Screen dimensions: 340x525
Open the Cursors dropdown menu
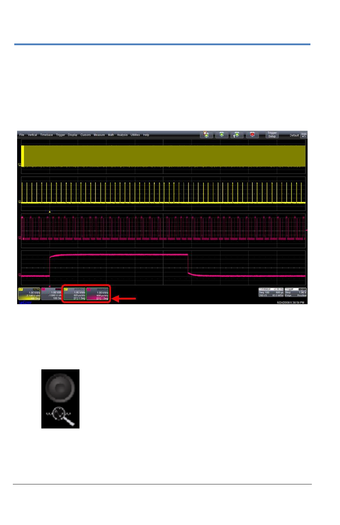click(86, 135)
